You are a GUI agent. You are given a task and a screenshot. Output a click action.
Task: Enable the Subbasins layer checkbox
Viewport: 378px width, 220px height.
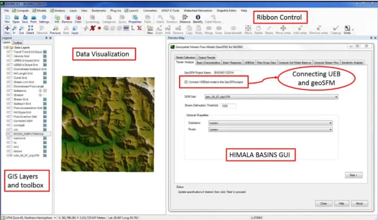[11, 91]
